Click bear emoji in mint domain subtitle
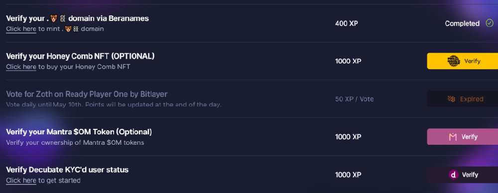 coord(68,29)
